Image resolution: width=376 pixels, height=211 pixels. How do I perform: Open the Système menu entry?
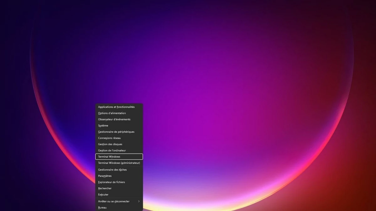point(119,126)
